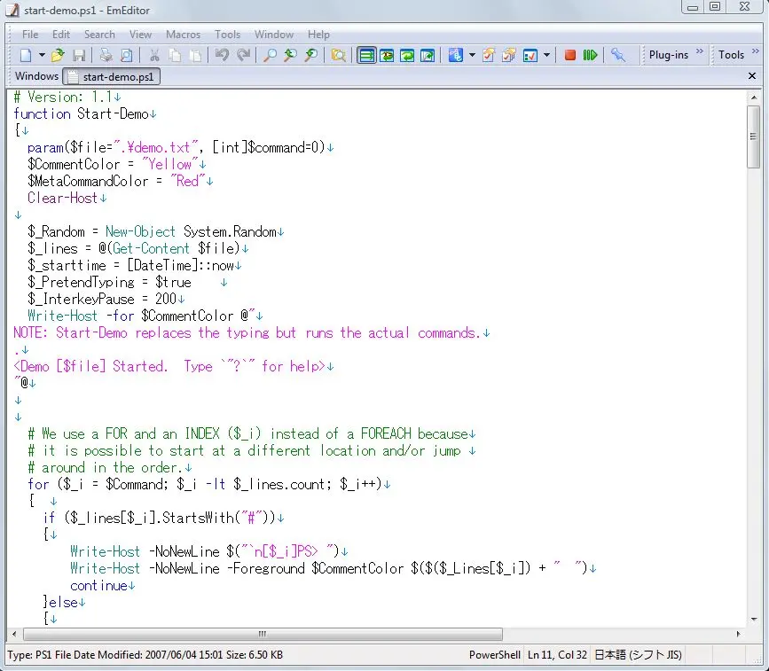Toggle the no wrap mode button
Screen dimensions: 769x671
(x=366, y=55)
